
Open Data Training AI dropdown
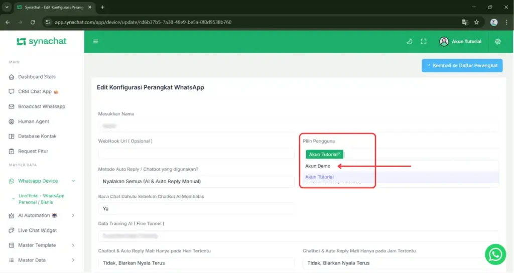298,236
